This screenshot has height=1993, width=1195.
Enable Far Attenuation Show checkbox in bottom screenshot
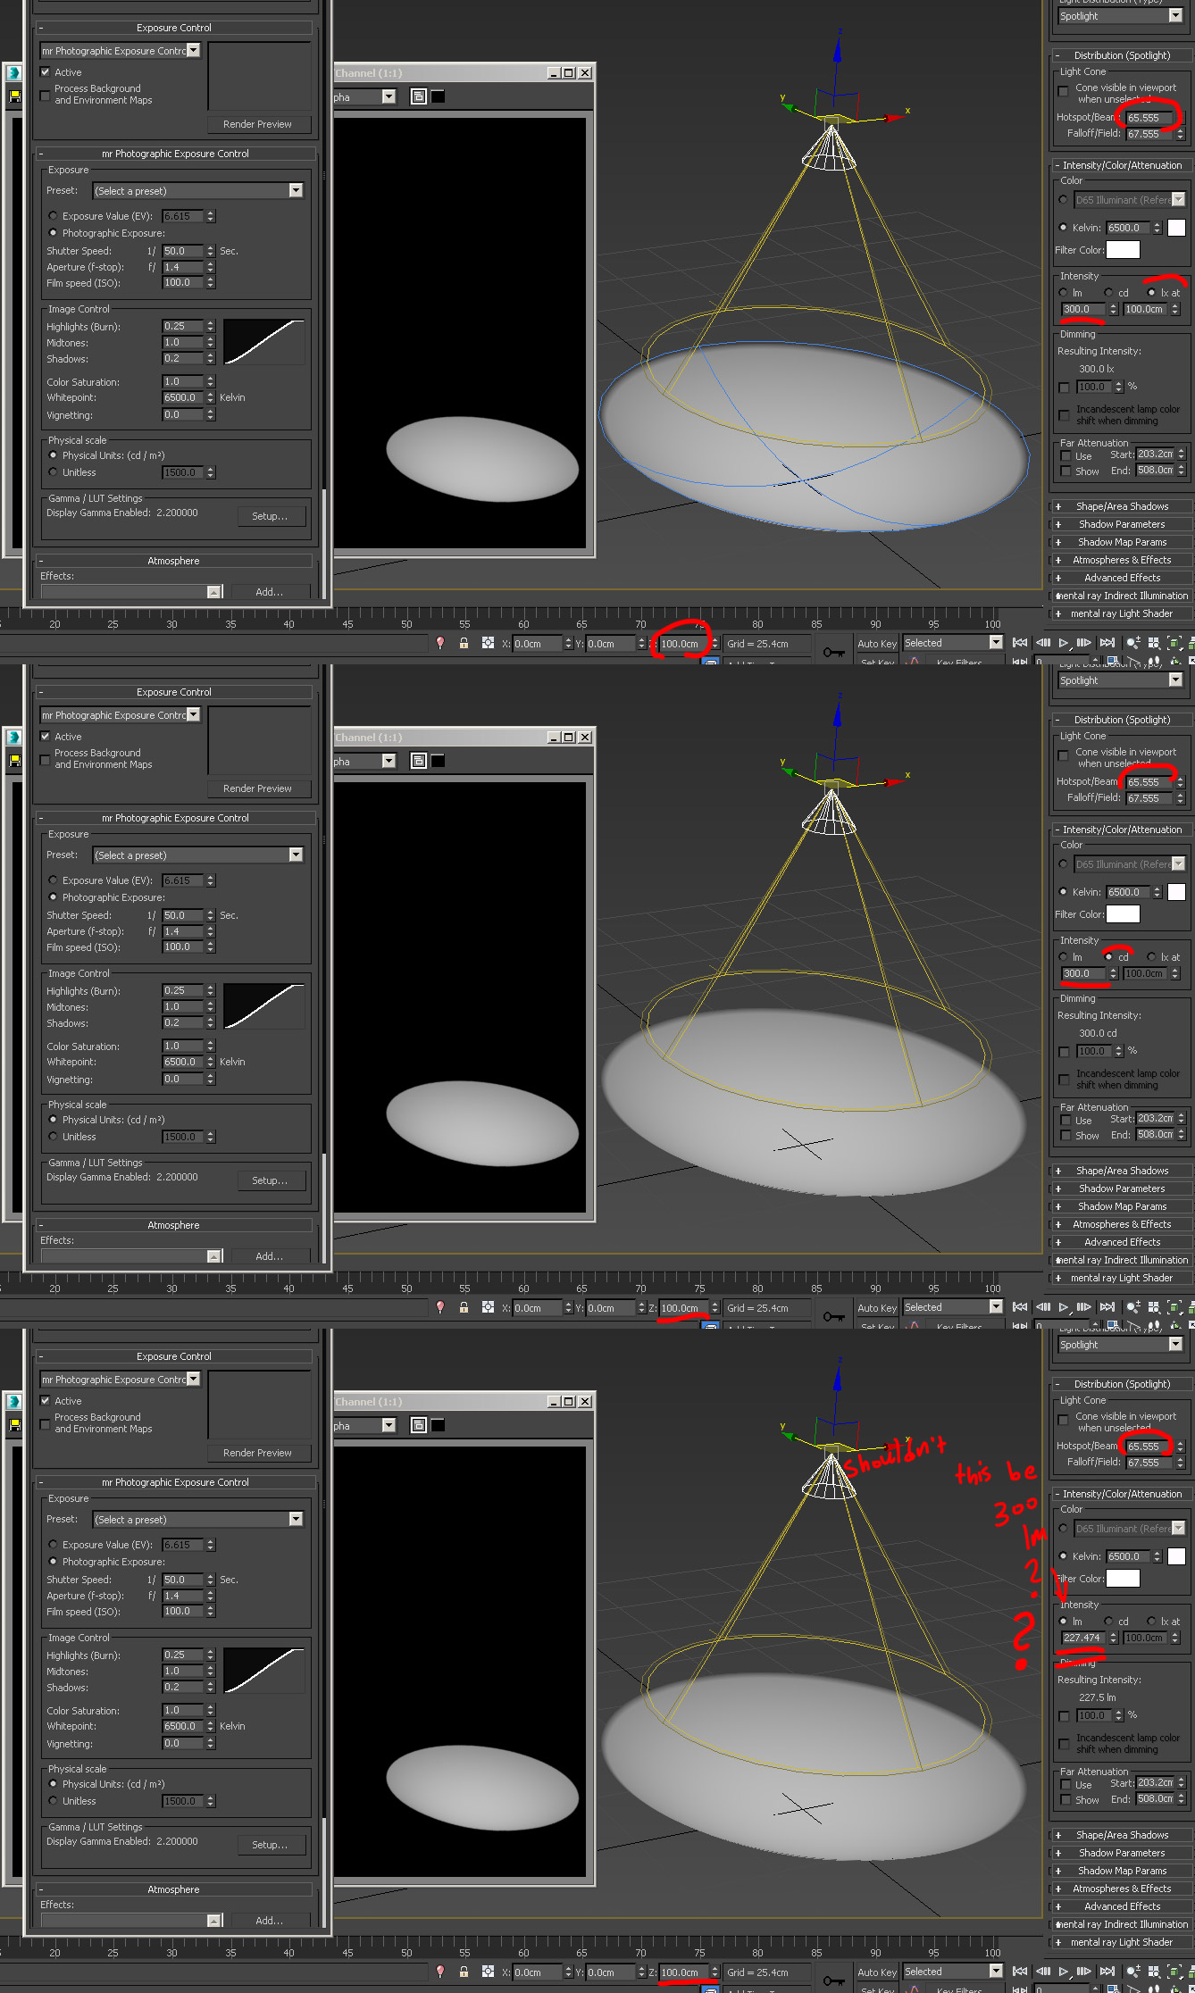point(1065,1799)
